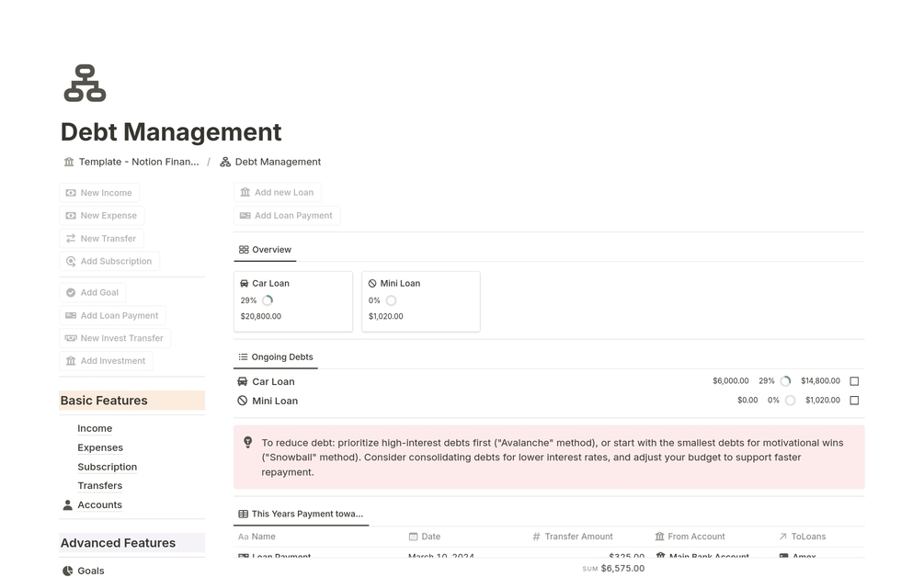Screen dimensions: 924x577
Task: Click the Mini Loan icon in Ongoing Debts list
Action: 242,401
